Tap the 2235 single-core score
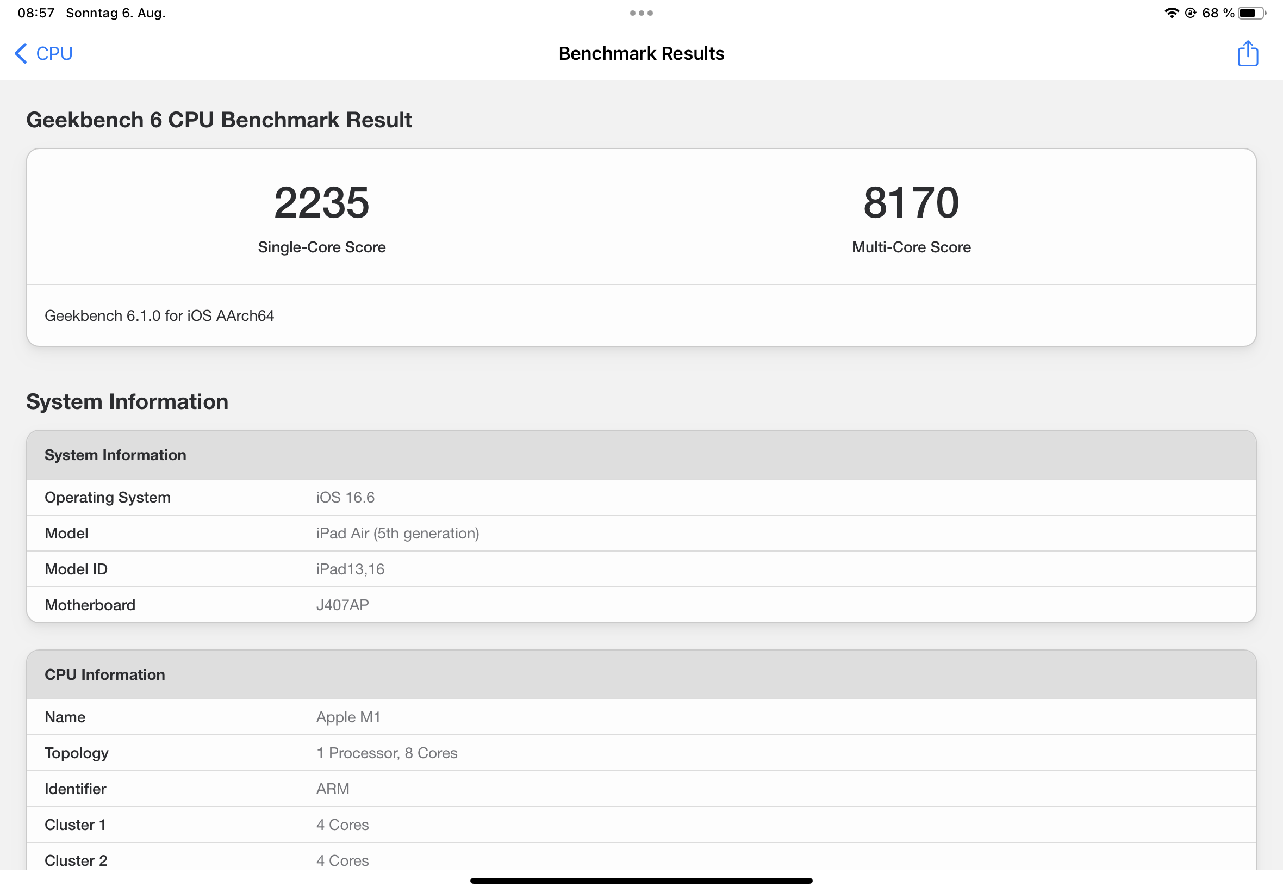The image size is (1283, 892). pos(321,202)
